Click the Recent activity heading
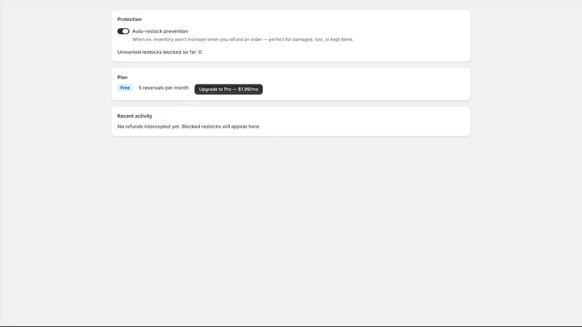This screenshot has height=327, width=582. (135, 116)
